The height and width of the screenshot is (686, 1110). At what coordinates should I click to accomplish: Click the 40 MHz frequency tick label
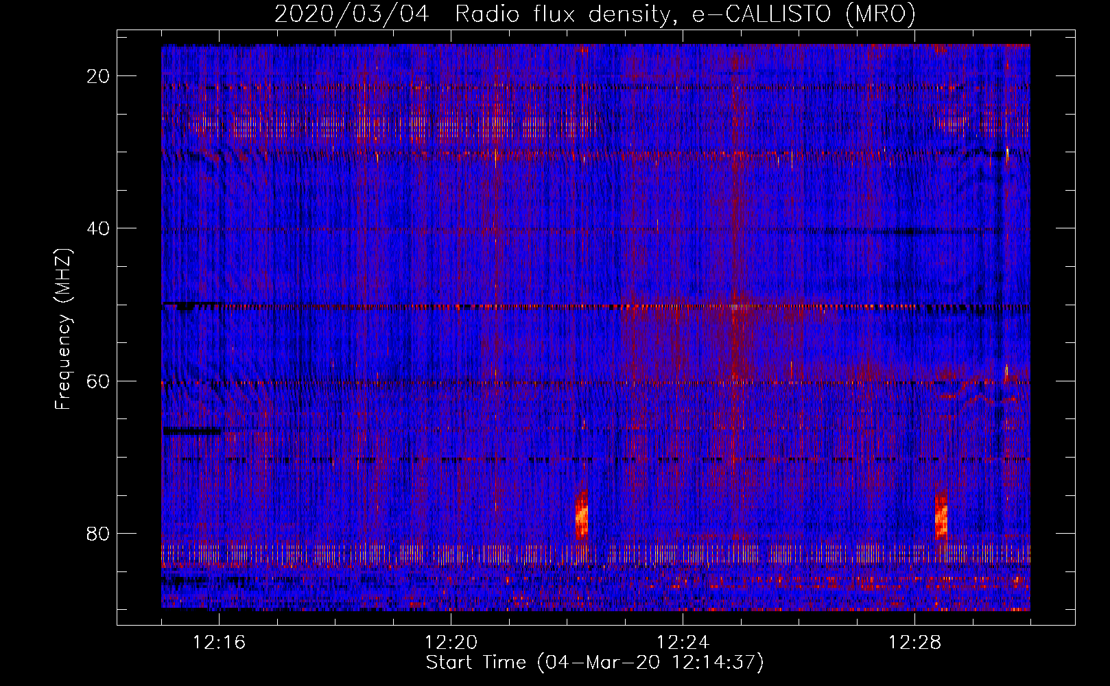pyautogui.click(x=98, y=228)
